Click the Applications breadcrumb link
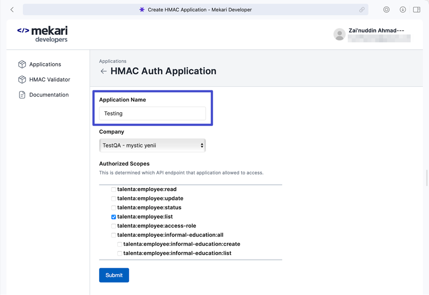This screenshot has width=429, height=295. [x=113, y=61]
